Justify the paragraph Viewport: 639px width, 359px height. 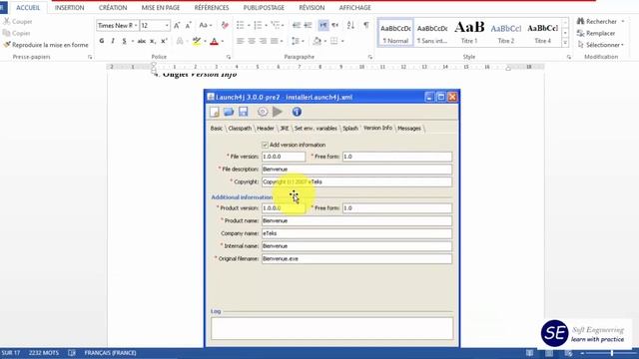pyautogui.click(x=275, y=41)
